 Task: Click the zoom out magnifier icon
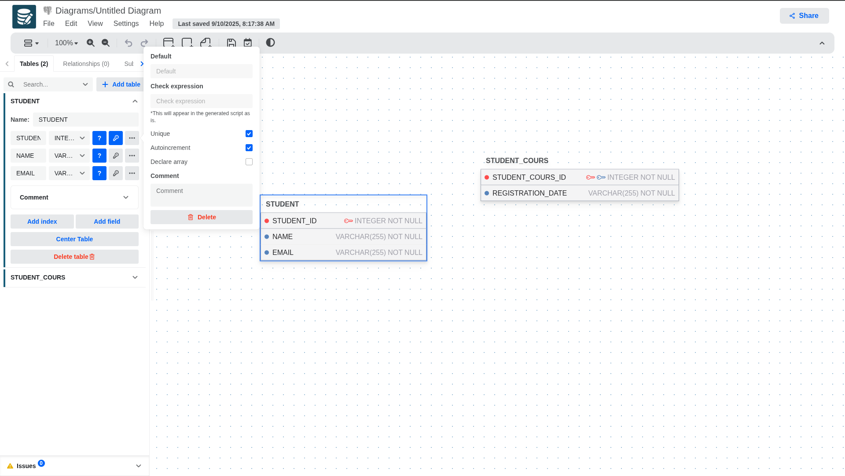106,43
